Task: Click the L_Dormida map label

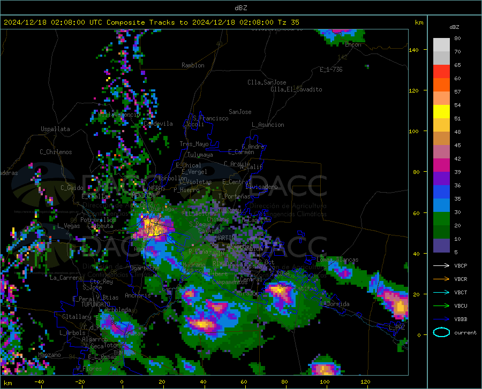Action: click(x=335, y=304)
